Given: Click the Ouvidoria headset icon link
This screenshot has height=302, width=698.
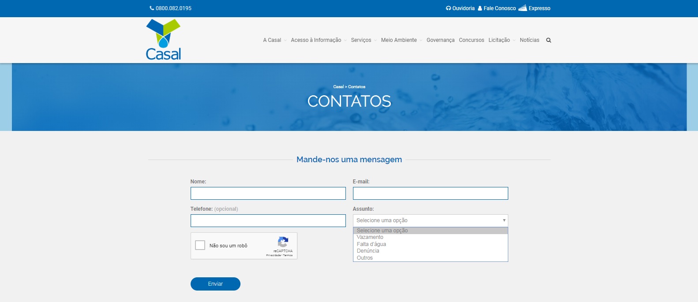Looking at the screenshot, I should tap(460, 8).
